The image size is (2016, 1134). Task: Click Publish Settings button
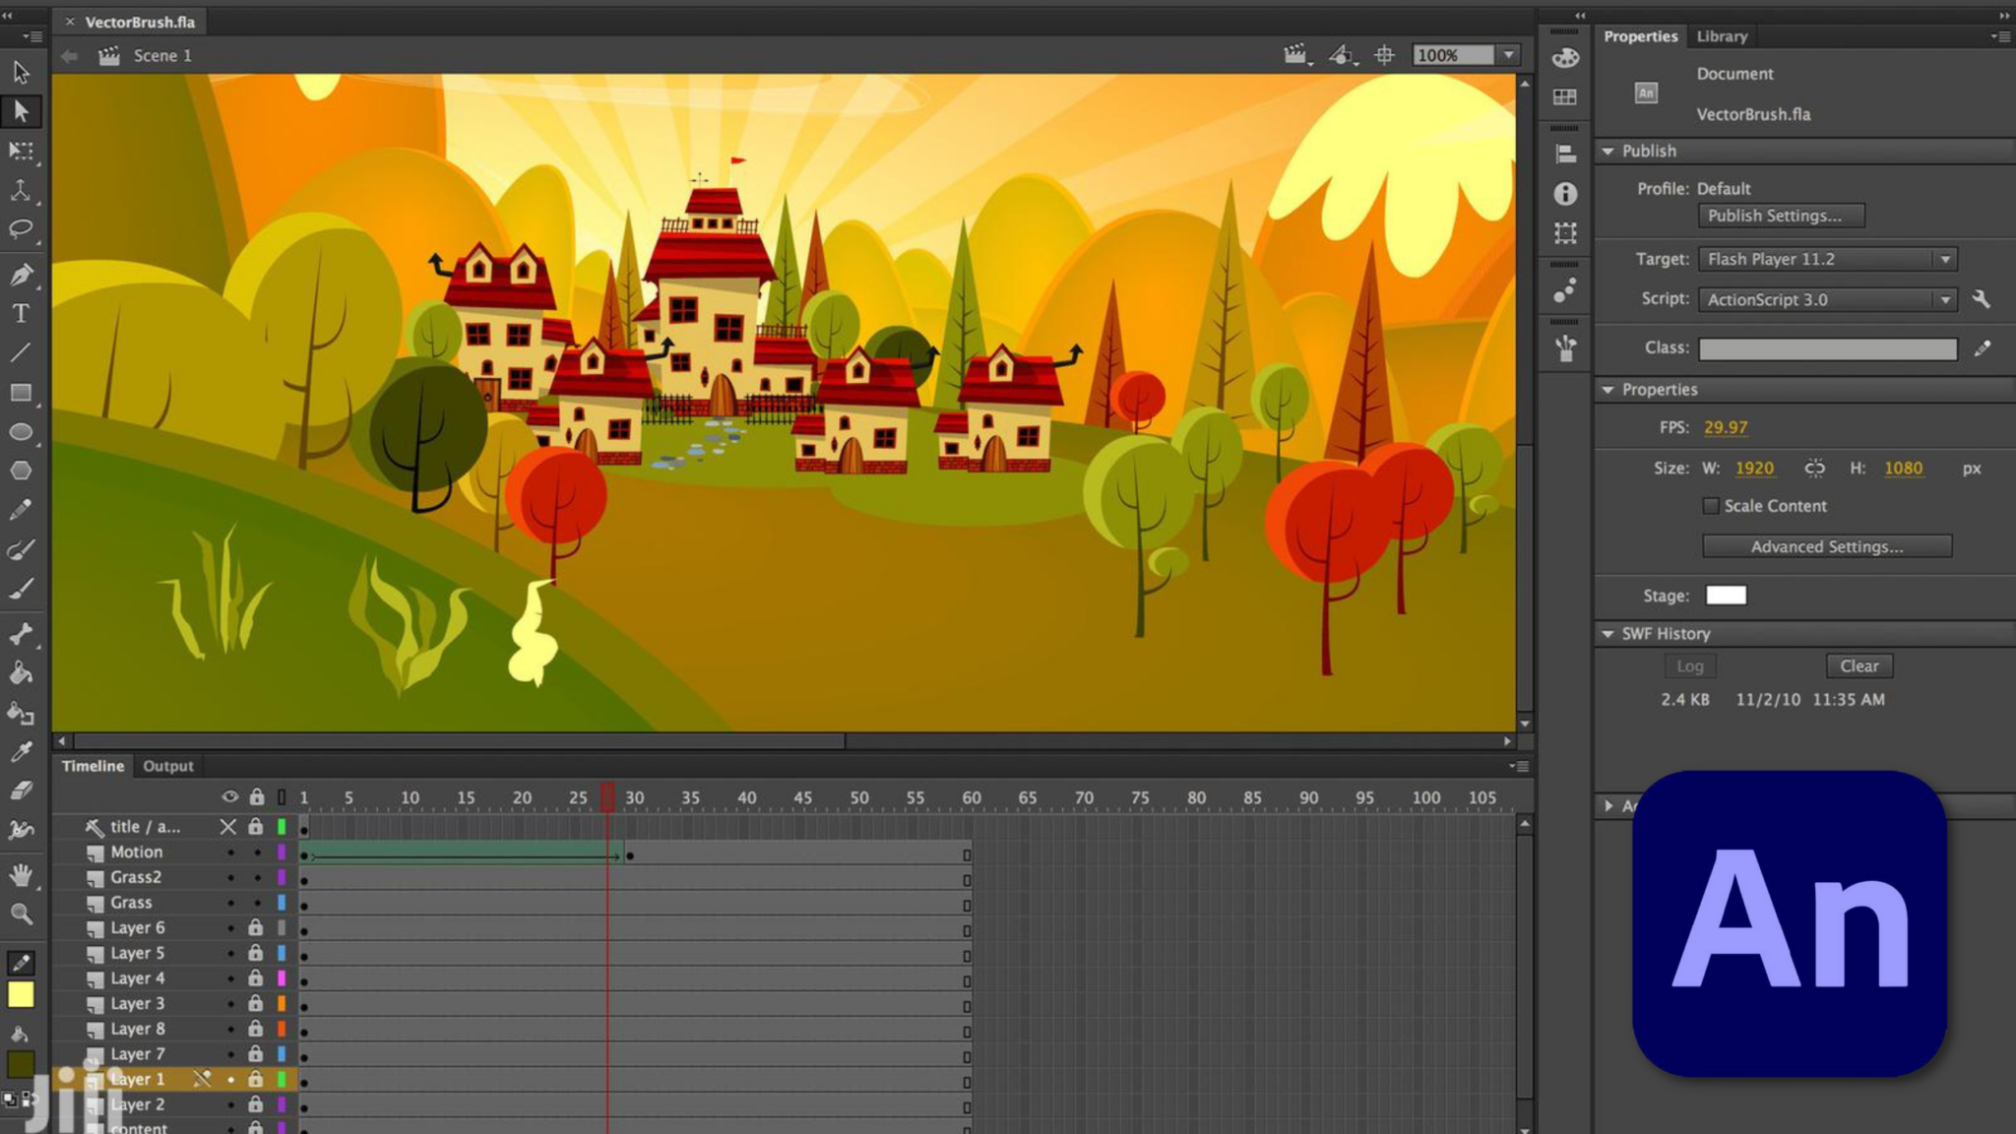tap(1781, 216)
